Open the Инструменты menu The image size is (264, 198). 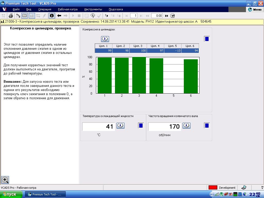pyautogui.click(x=93, y=10)
